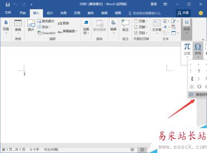Open the 布局 (Layout) tab
This screenshot has width=207, height=153.
pos(63,13)
